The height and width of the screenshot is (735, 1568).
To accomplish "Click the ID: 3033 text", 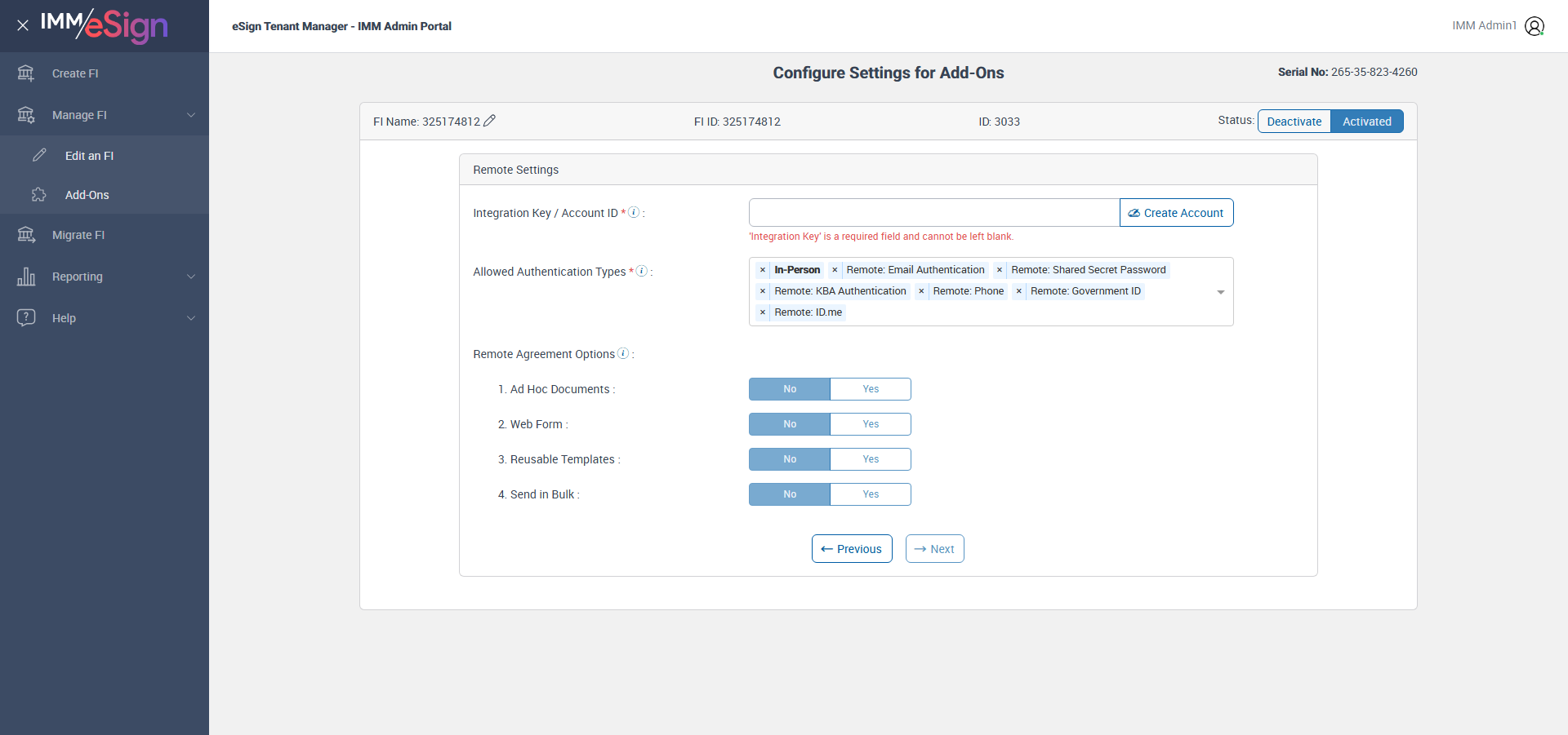I will tap(1000, 122).
